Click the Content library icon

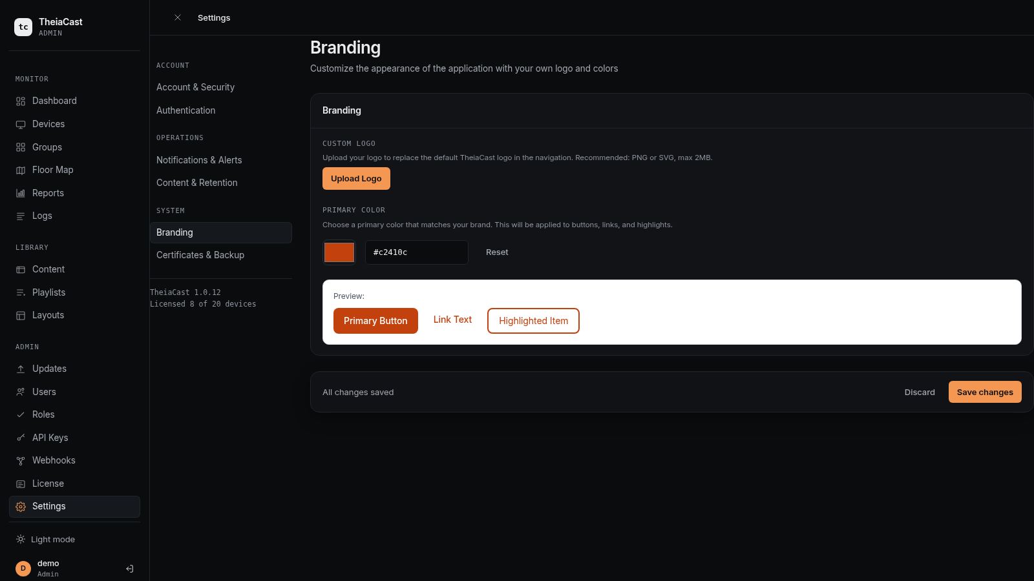point(21,270)
